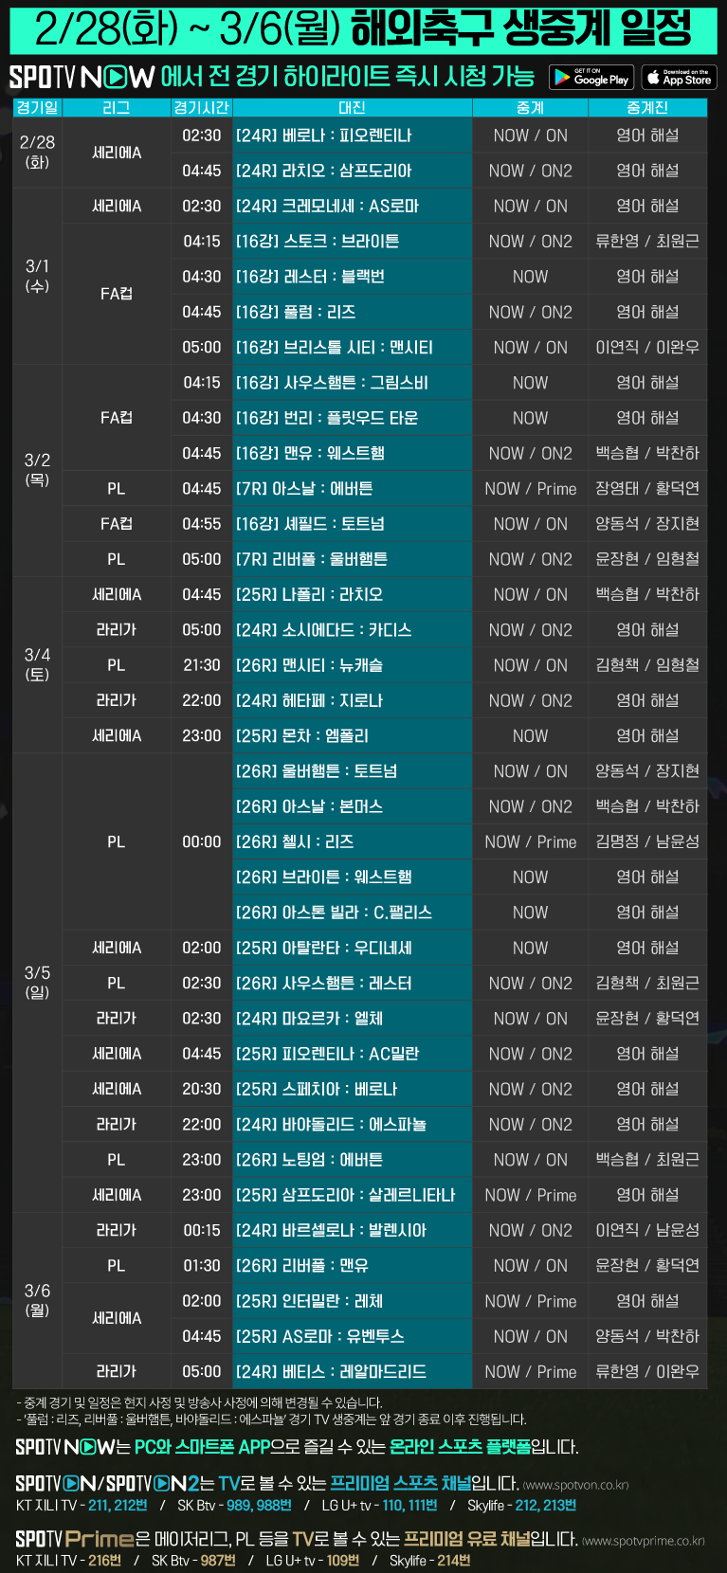Open the www.spotvprime.co.kr link
The height and width of the screenshot is (1573, 727).
pyautogui.click(x=644, y=1541)
